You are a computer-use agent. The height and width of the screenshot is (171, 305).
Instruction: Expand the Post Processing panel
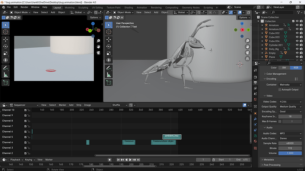[x=272, y=165]
